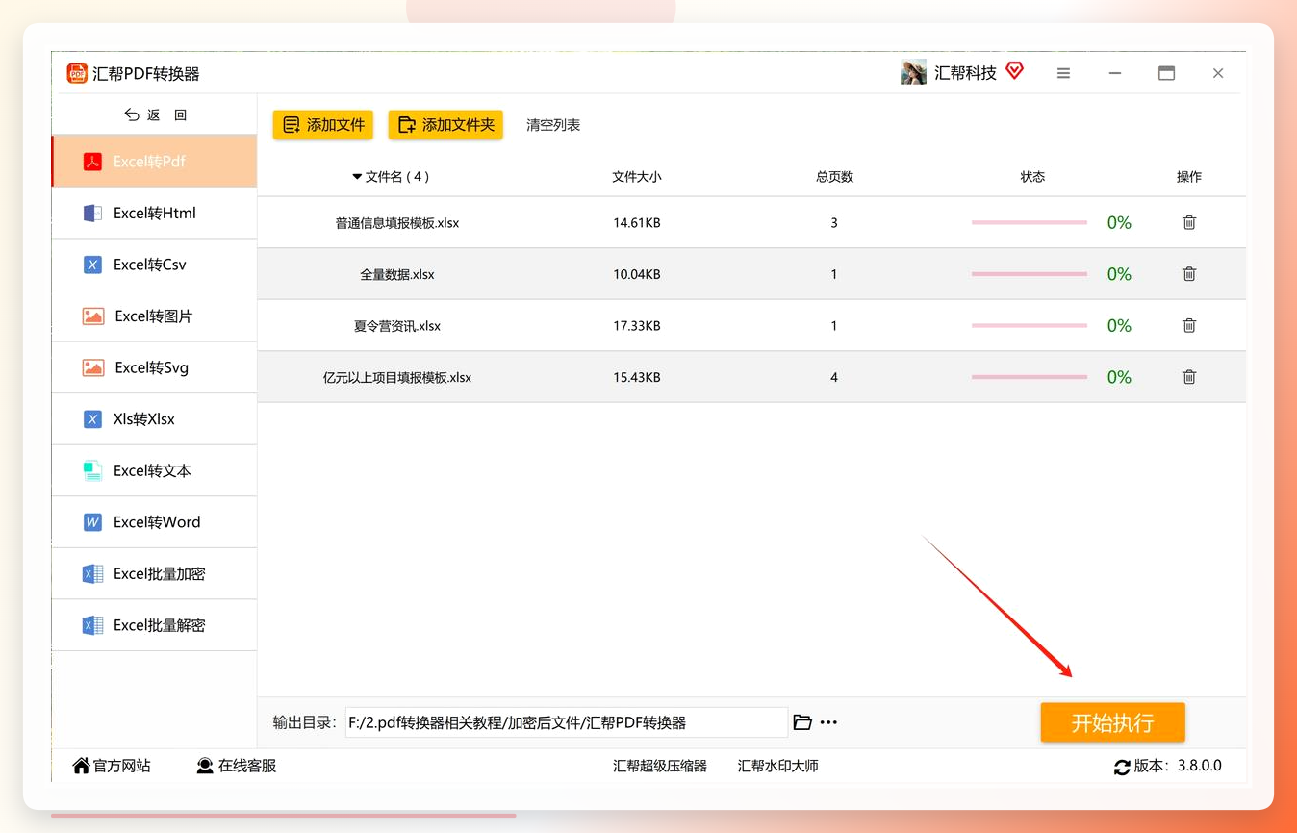Viewport: 1297px width, 833px height.
Task: Open the 汇帮超级压缩器 link
Action: pyautogui.click(x=660, y=767)
